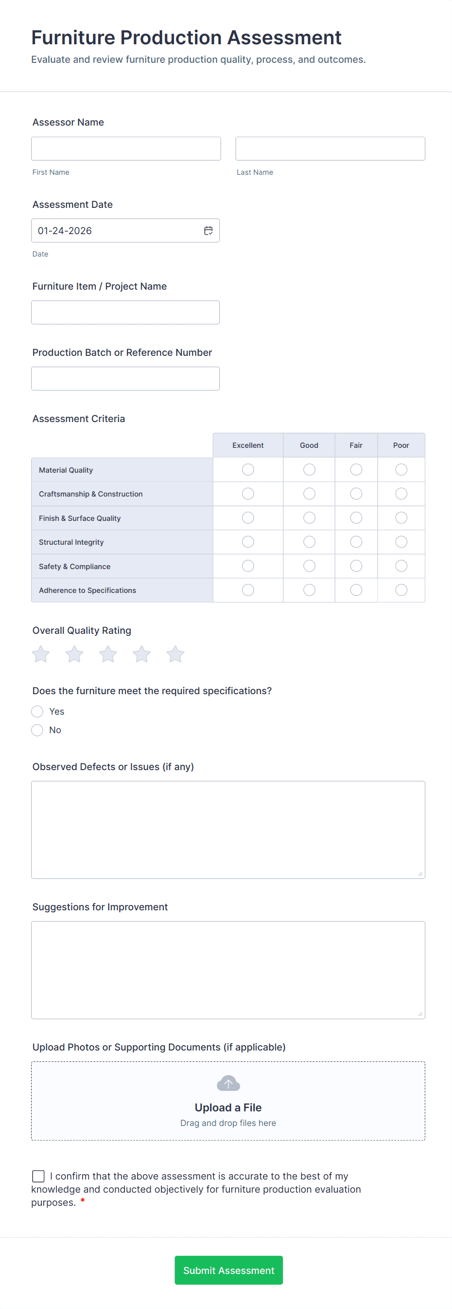Select the first star for Overall Quality
Screen dimensions: 452x1309
pos(41,654)
